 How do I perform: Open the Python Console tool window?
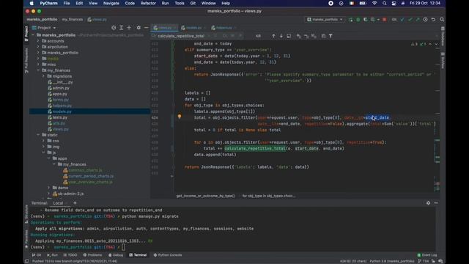coord(168,255)
